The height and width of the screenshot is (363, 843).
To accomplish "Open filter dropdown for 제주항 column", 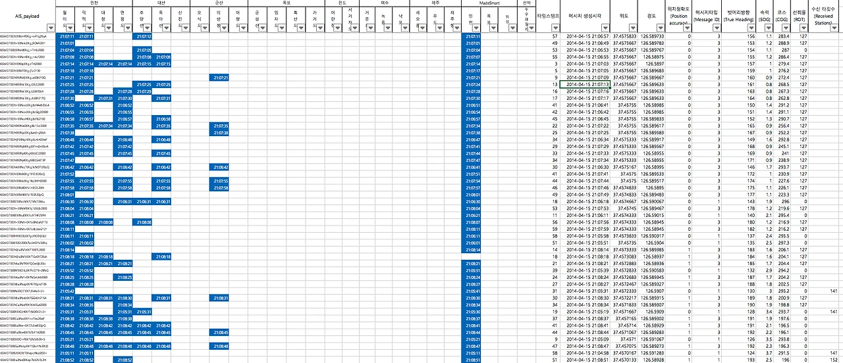I will (458, 29).
